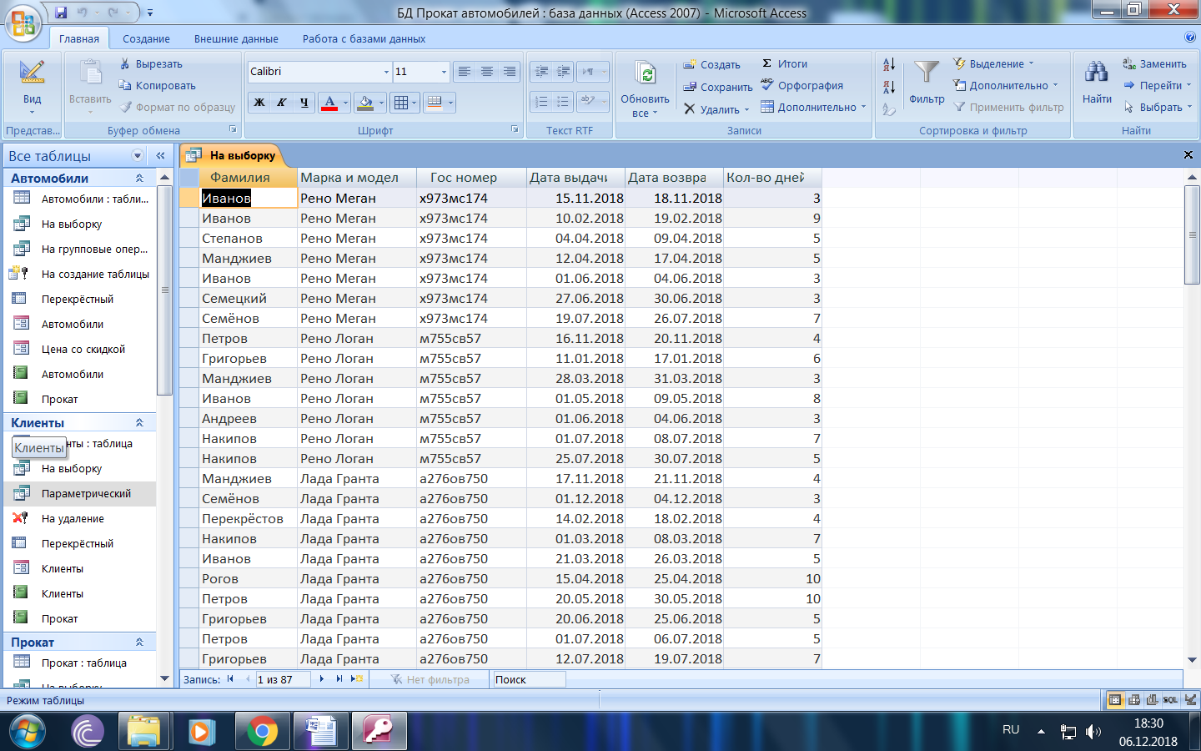
Task: Collapse the navigation pane shutter
Action: pyautogui.click(x=160, y=155)
